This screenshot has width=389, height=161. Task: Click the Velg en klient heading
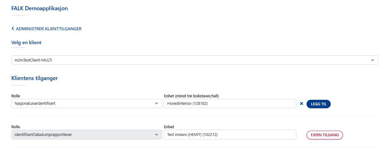[x=26, y=43]
